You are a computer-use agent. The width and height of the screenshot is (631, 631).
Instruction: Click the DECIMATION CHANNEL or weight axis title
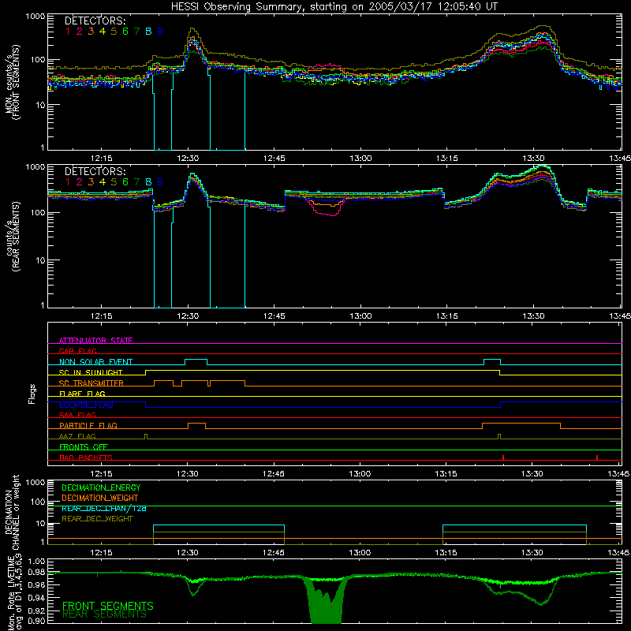[12, 512]
